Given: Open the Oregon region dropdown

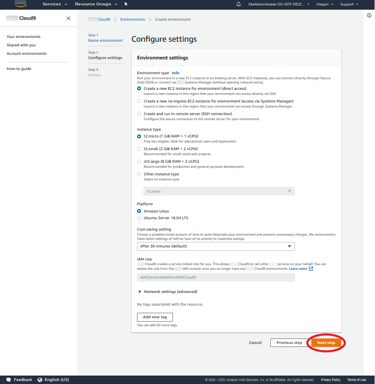Looking at the screenshot, I should point(324,4).
